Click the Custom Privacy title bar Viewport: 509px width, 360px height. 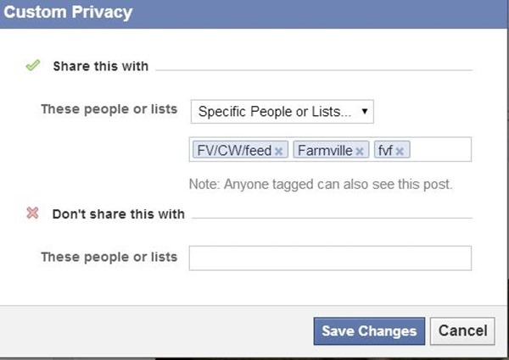[255, 14]
